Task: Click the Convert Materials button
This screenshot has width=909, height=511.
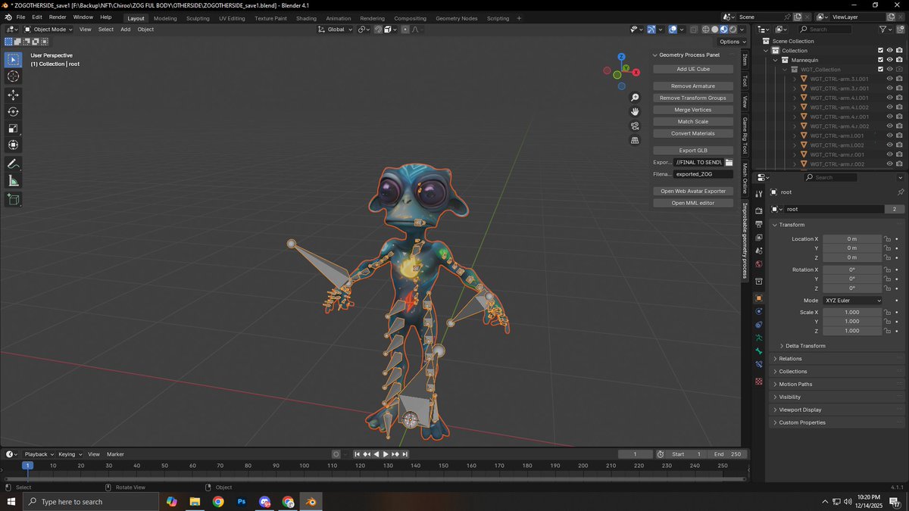Action: (693, 133)
